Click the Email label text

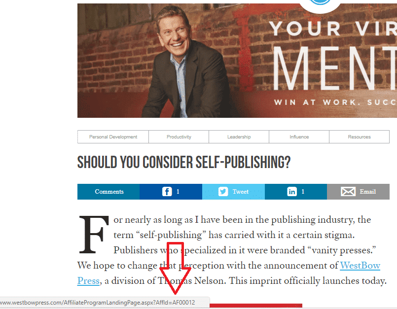368,192
